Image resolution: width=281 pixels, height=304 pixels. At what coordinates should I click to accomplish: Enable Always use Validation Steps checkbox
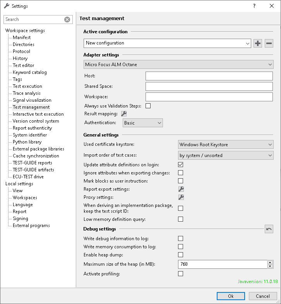(148, 106)
